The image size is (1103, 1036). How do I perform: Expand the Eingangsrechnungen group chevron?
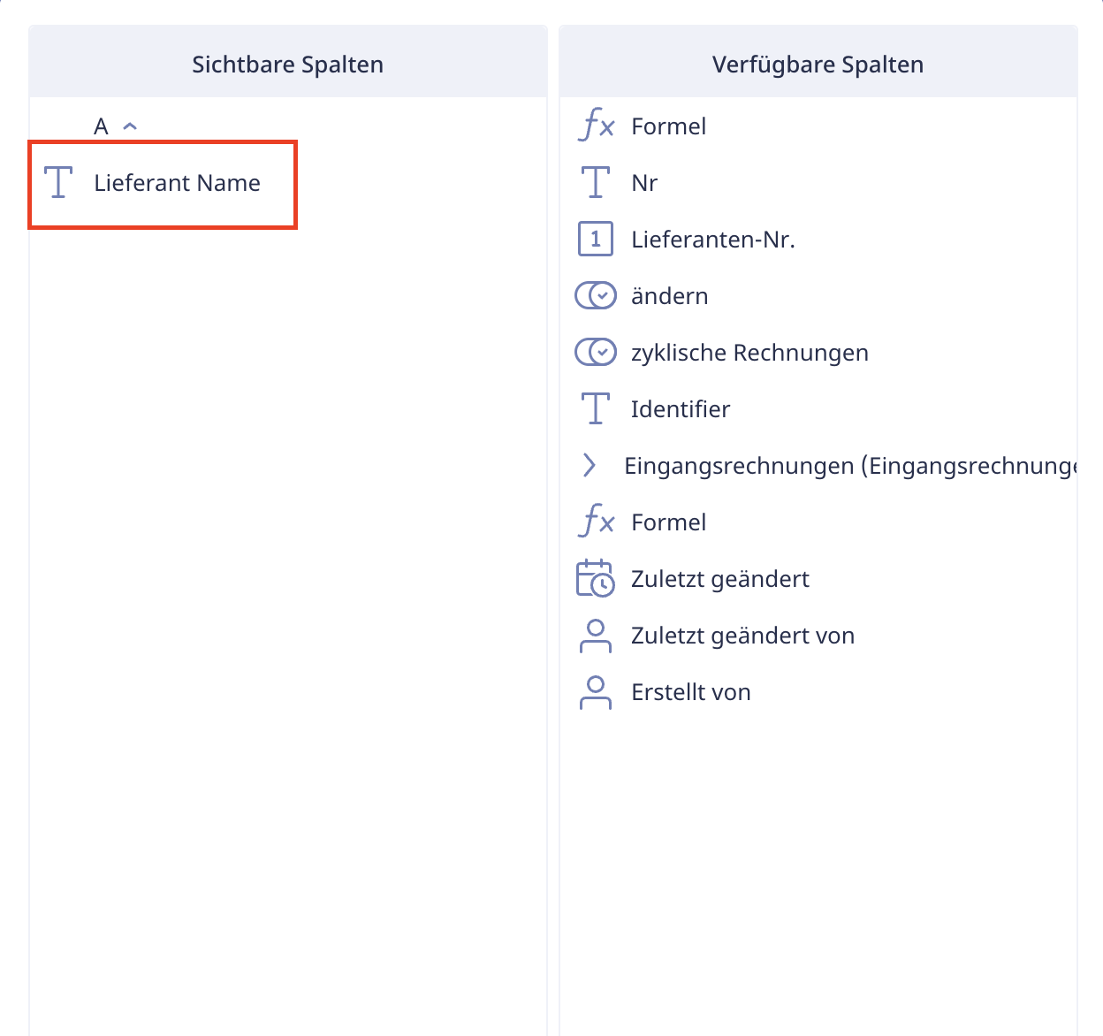click(x=589, y=466)
